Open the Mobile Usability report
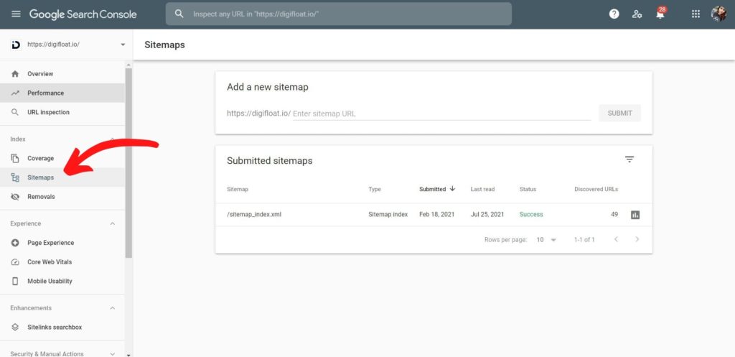The width and height of the screenshot is (735, 357). 62,281
